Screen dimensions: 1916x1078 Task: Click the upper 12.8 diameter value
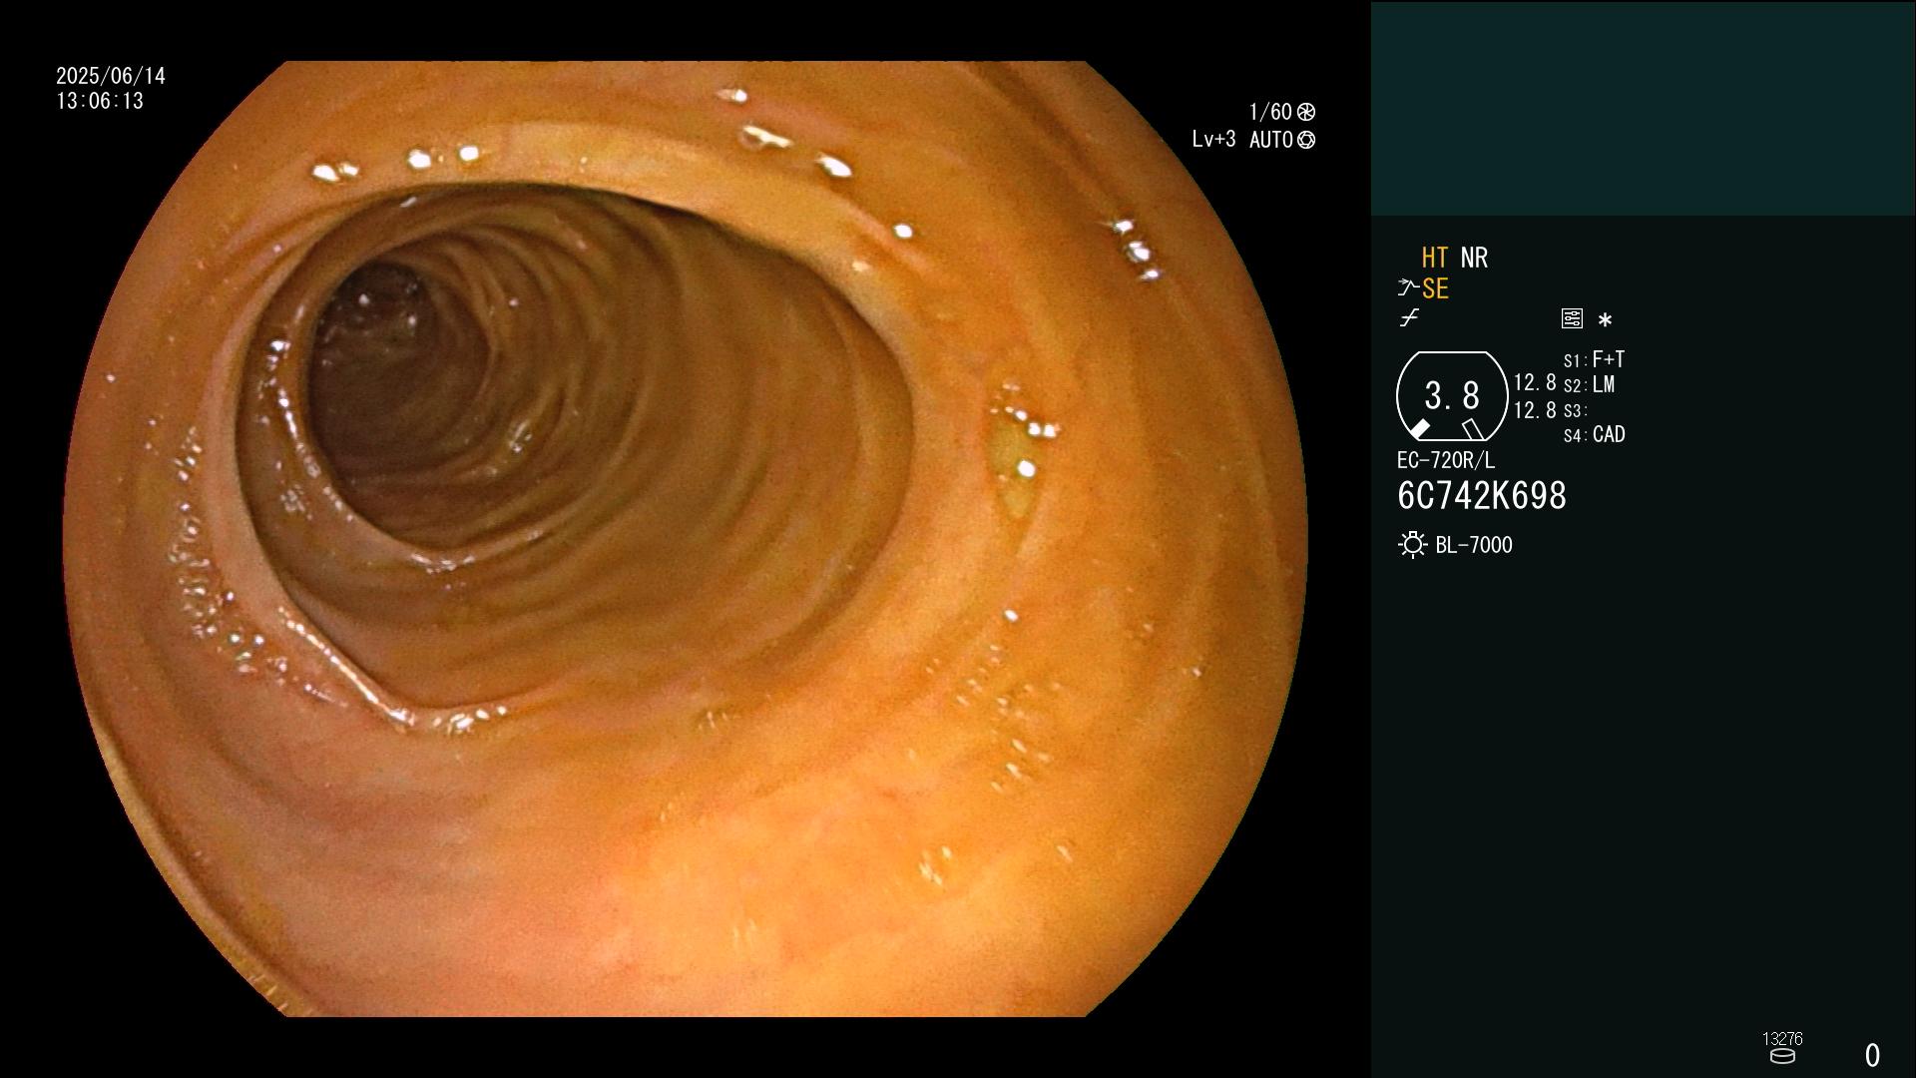pyautogui.click(x=1535, y=382)
